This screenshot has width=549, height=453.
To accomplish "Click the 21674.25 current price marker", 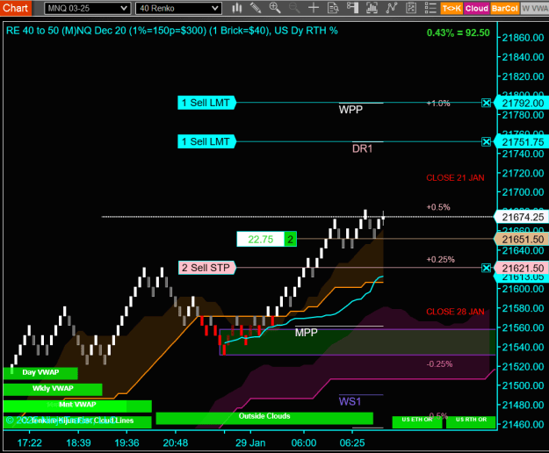I will pos(523,217).
